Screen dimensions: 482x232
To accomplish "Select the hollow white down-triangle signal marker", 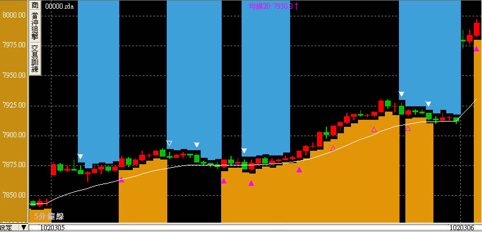I will 169,143.
